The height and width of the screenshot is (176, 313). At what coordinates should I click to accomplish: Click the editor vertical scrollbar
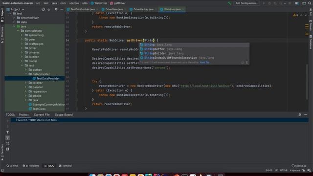[x=307, y=82]
